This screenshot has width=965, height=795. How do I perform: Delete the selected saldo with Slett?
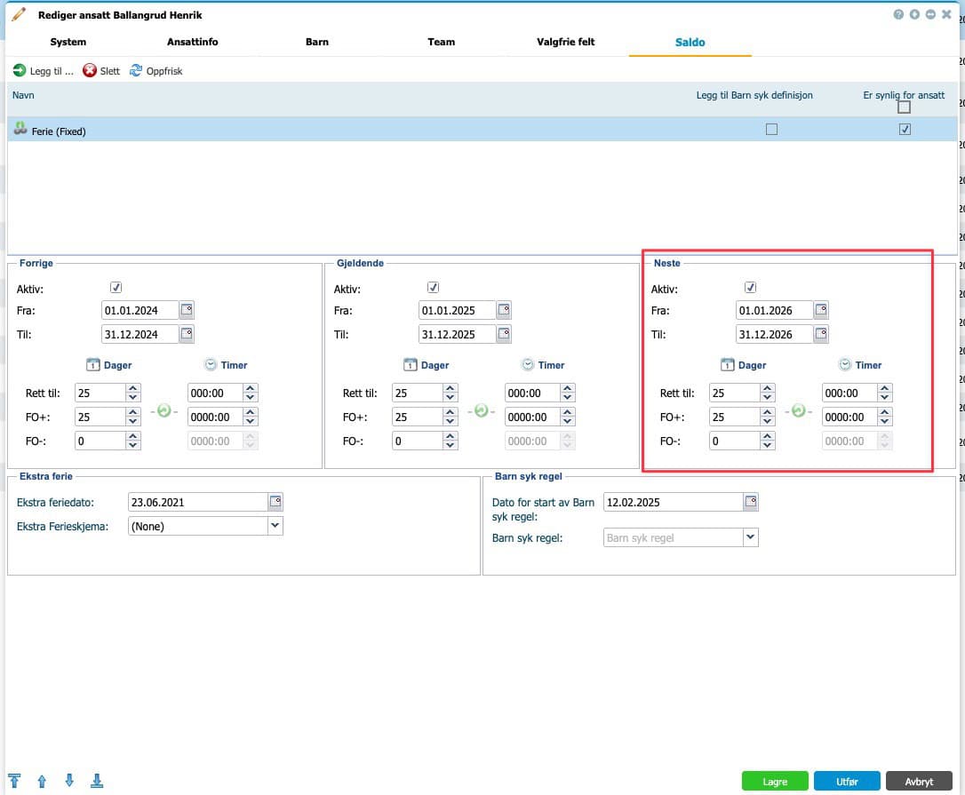[100, 70]
